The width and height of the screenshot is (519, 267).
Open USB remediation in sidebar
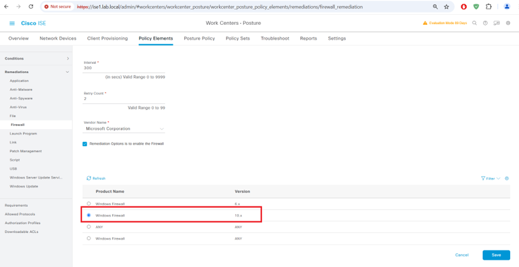14,169
